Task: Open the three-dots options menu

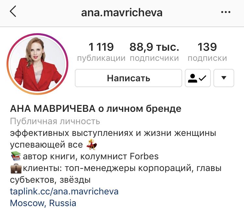Action: click(x=226, y=12)
